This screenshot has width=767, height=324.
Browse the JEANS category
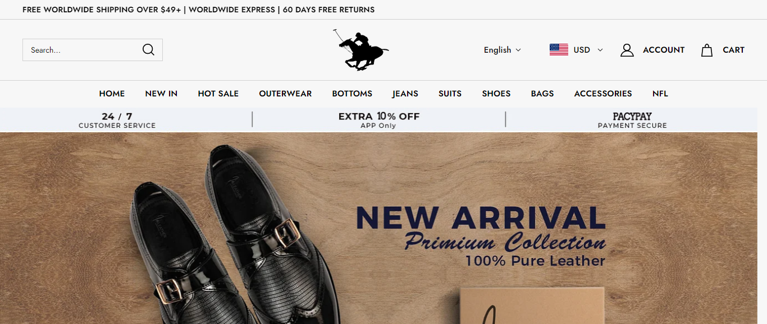[405, 94]
